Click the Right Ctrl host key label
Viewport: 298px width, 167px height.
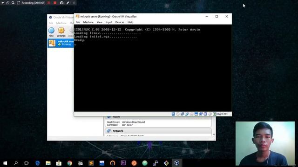pyautogui.click(x=222, y=114)
